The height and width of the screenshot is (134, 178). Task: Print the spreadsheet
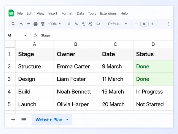(35, 24)
